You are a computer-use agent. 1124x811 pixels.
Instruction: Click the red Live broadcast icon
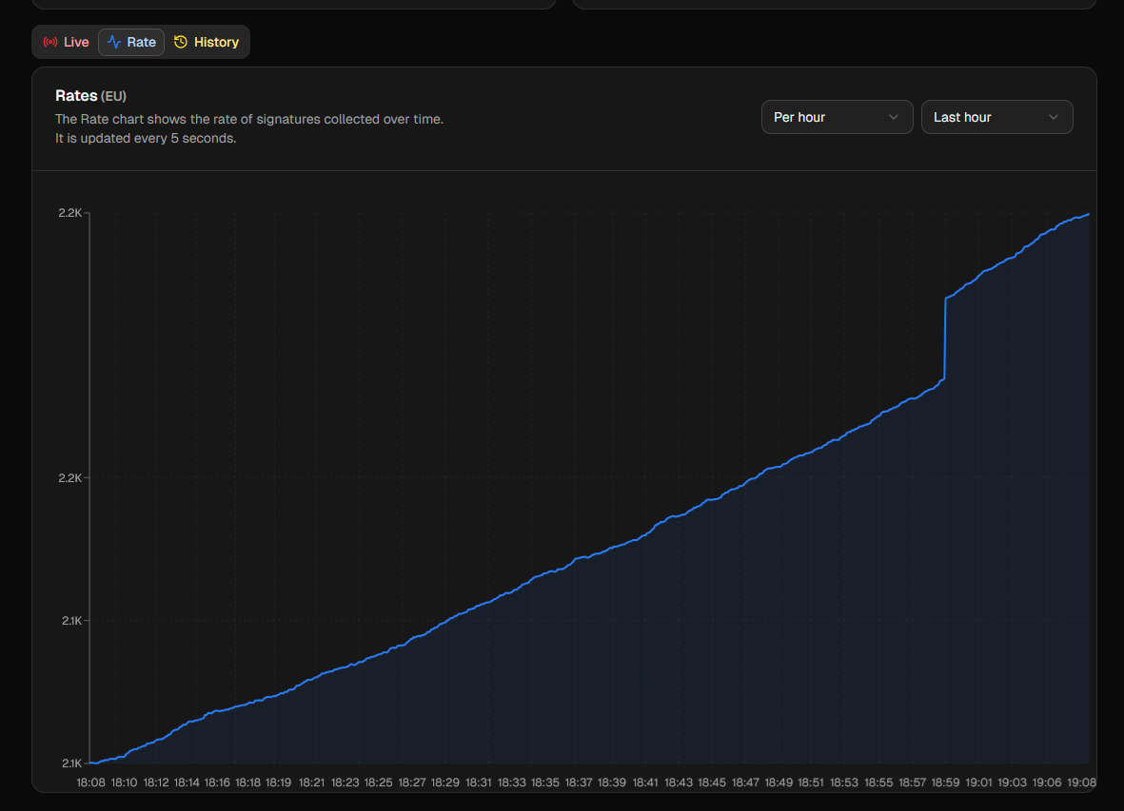click(x=50, y=42)
